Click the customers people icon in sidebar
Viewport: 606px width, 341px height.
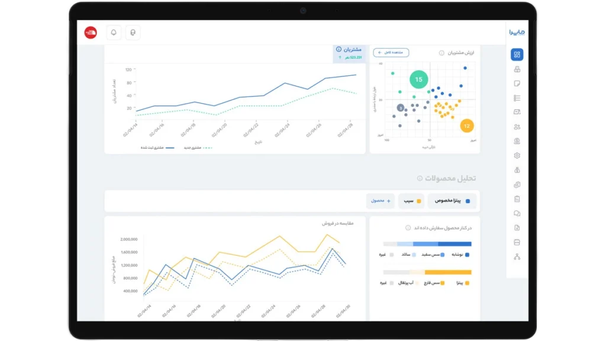517,127
